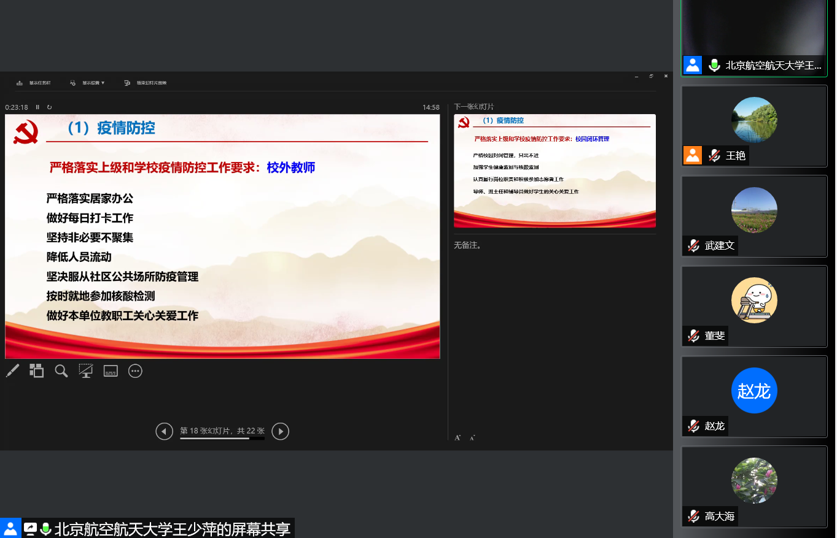
Task: Click the slide progress bar
Action: coord(222,439)
